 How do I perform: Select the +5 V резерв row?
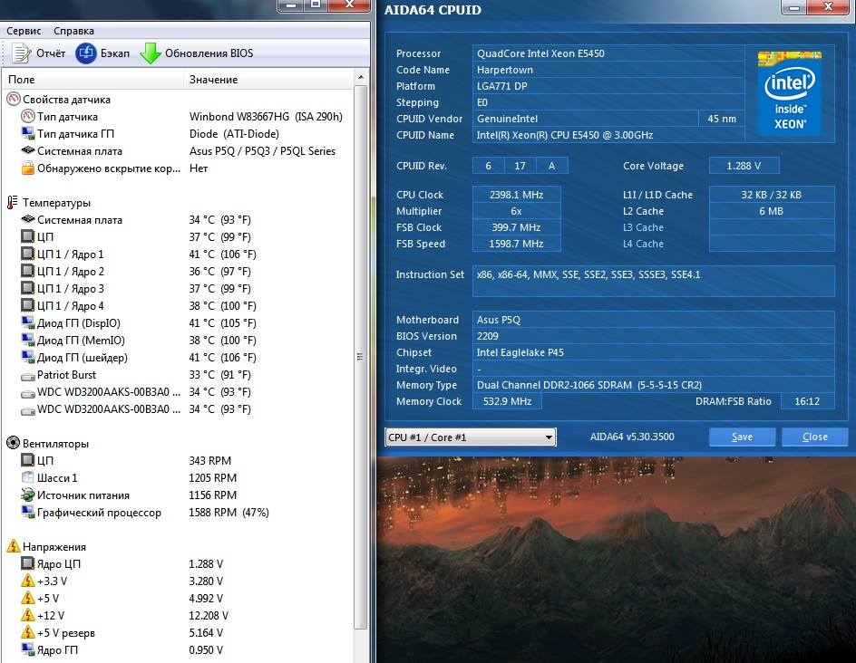(x=178, y=632)
